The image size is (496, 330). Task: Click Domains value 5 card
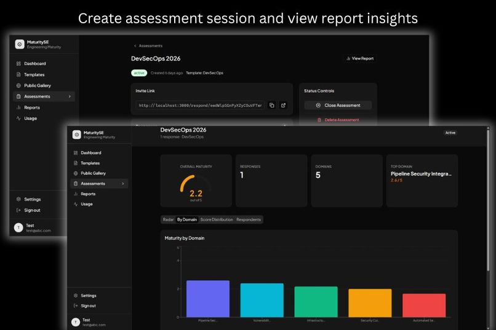point(346,181)
